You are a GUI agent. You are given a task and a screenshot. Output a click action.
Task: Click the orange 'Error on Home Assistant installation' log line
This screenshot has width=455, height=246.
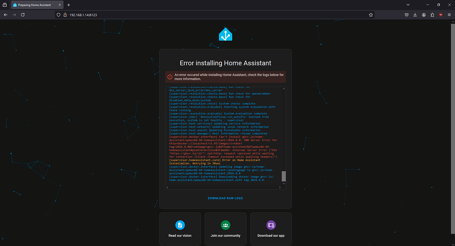(x=215, y=162)
